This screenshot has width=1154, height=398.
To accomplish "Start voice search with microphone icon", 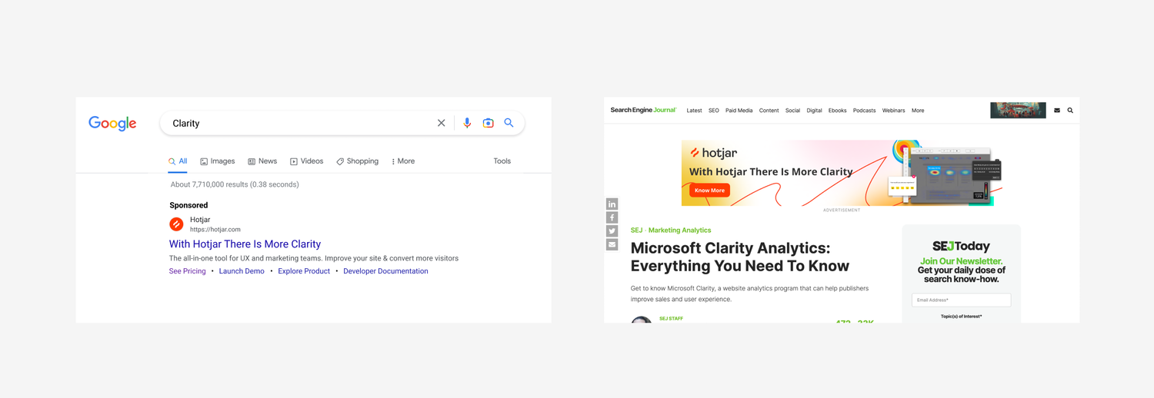I will (x=467, y=123).
